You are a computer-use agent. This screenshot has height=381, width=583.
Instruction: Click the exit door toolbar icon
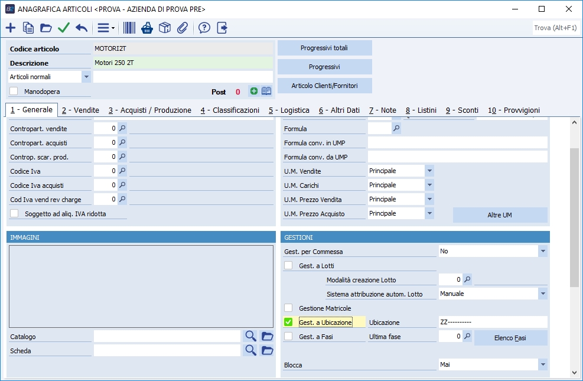(222, 28)
